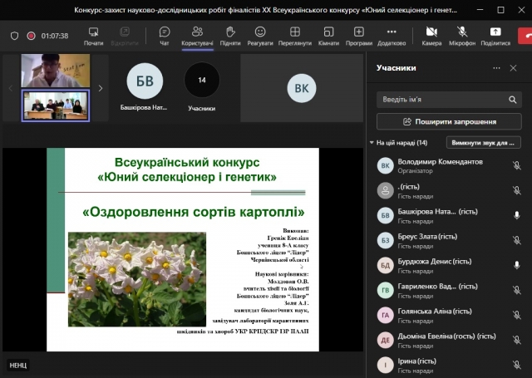The image size is (532, 378).
Task: Click the Почати (Start) toolbar icon
Action: click(94, 35)
